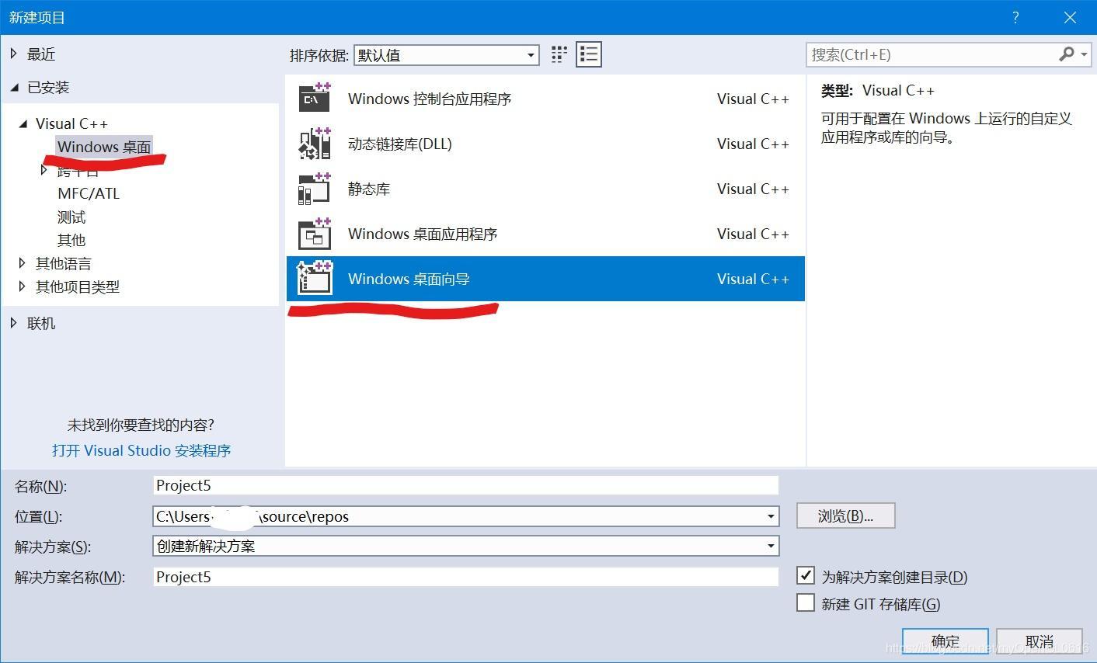1097x663 pixels.
Task: Click the Windows 桌面应用程序 template icon
Action: tap(315, 234)
